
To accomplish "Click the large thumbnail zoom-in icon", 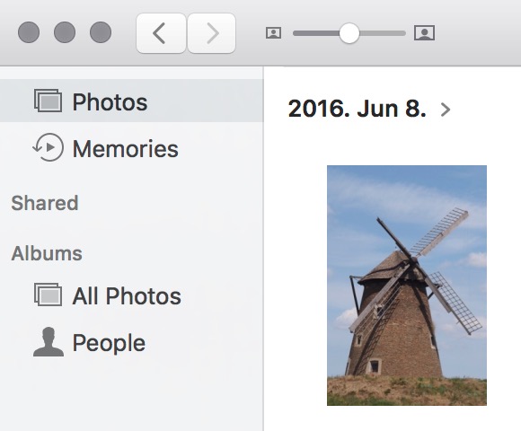I will tap(424, 33).
